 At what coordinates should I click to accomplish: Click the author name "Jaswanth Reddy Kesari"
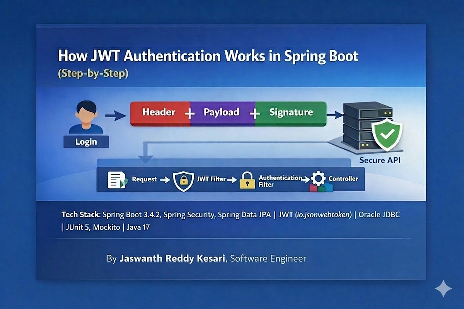click(x=172, y=258)
